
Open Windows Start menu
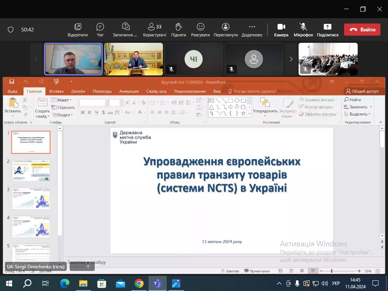coord(8,283)
